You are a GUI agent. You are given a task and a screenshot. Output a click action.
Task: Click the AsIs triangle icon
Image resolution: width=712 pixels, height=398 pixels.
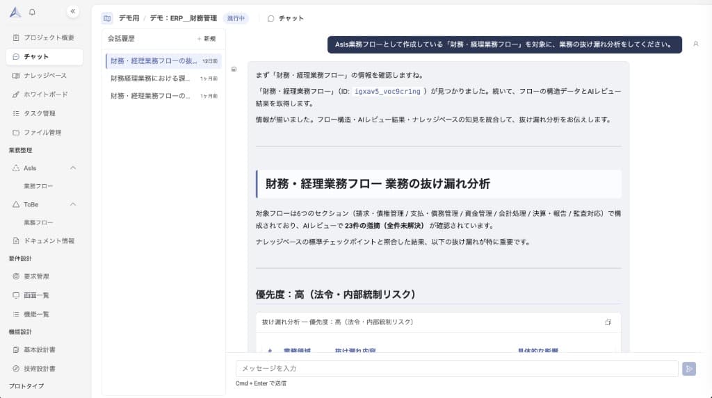[x=16, y=168]
